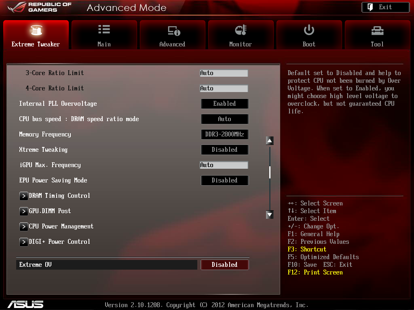Click the 4-Core Ratio Limit field
The height and width of the screenshot is (310, 414).
[224, 88]
